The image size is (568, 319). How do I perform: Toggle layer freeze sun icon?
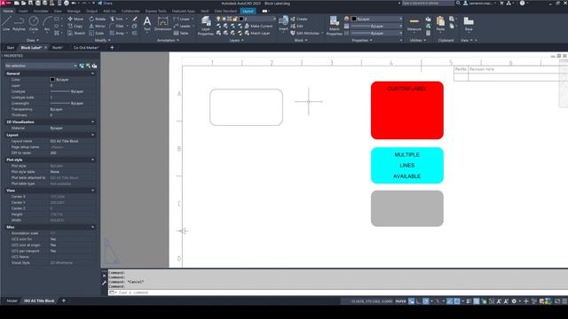[224, 19]
